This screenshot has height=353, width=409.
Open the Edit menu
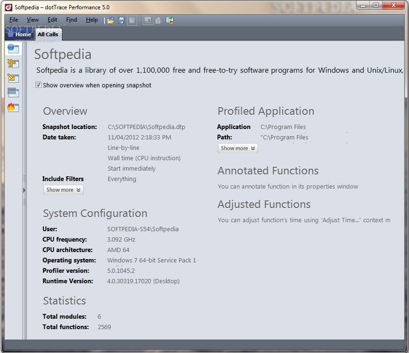coord(52,20)
